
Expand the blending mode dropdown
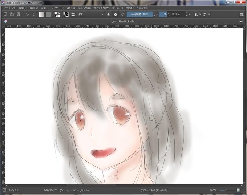coord(90,14)
